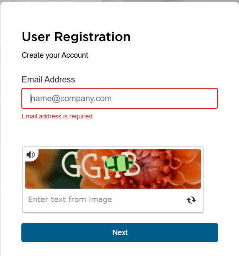Click the word 'required' in red error
Screen dimensions: 239x256
81,117
